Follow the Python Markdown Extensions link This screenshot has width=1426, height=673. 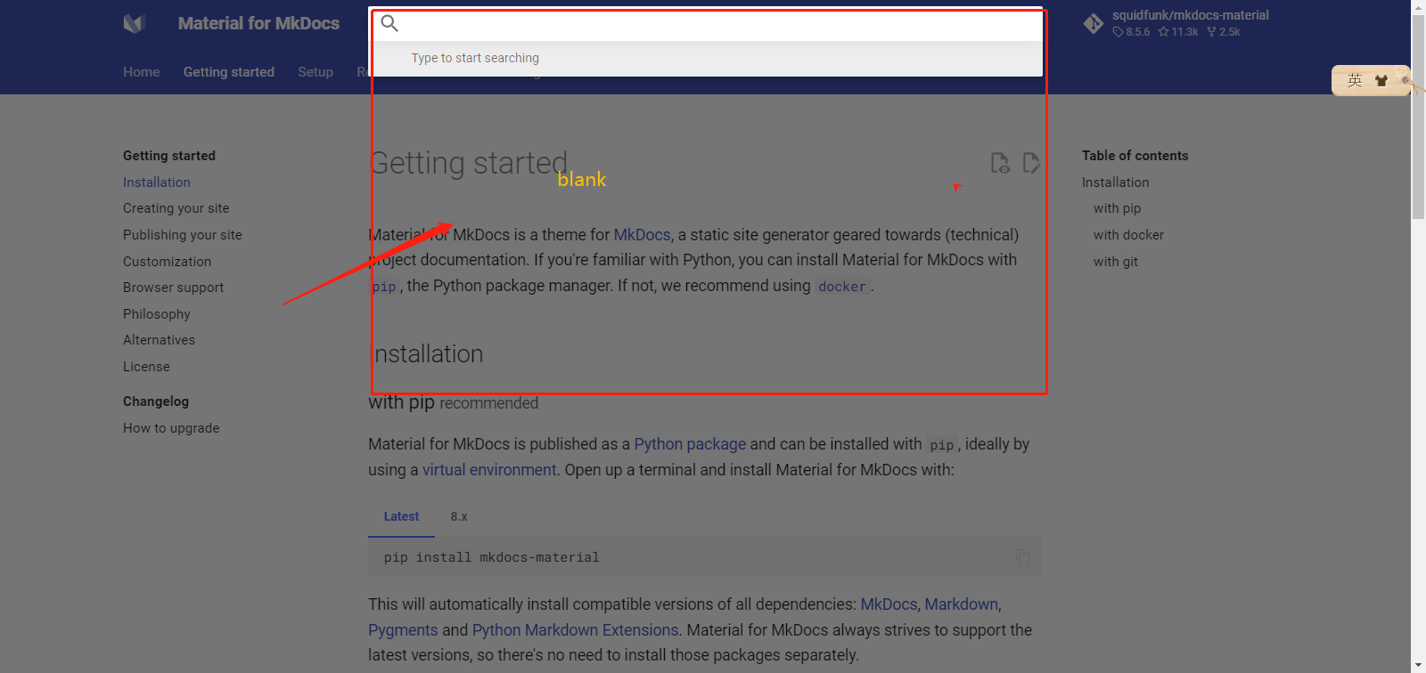pos(576,630)
